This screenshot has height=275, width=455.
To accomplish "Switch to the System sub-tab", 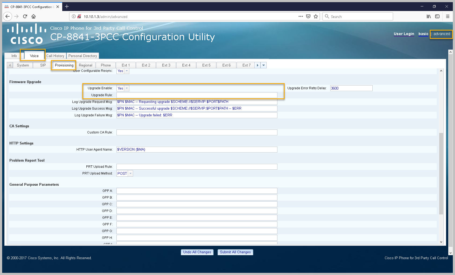I will pos(23,65).
